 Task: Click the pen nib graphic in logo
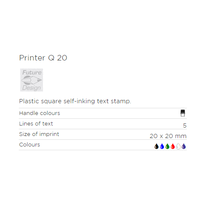tap(32, 80)
